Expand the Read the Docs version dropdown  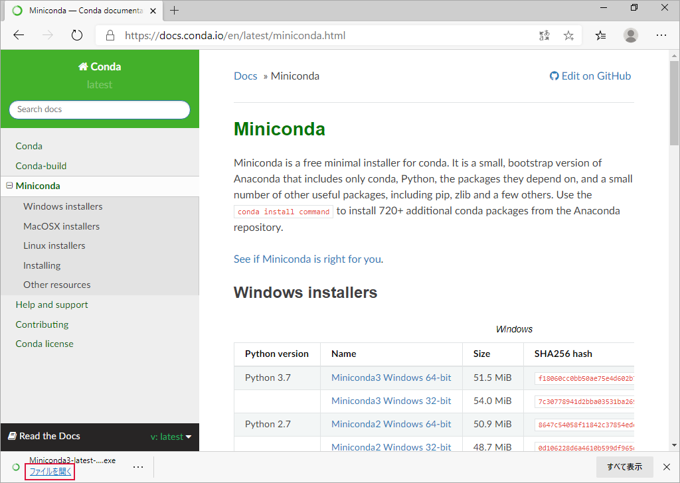pos(171,437)
